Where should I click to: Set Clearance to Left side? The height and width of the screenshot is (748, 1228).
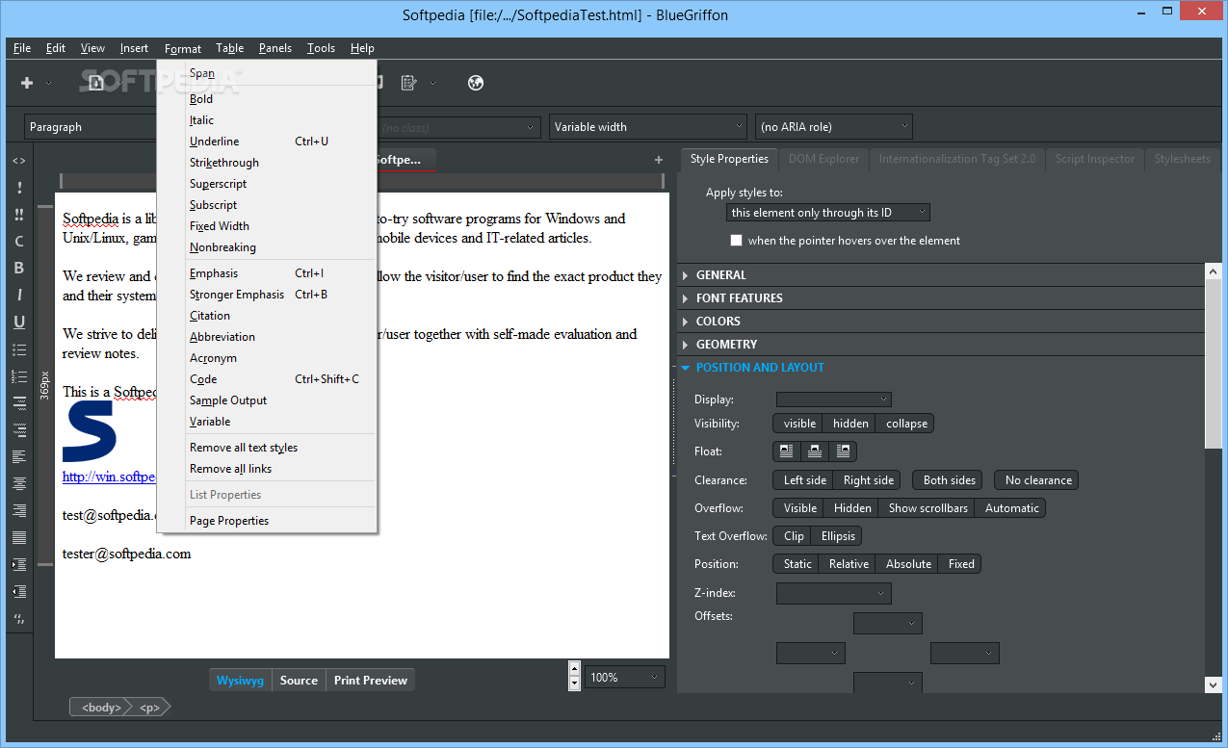point(805,480)
